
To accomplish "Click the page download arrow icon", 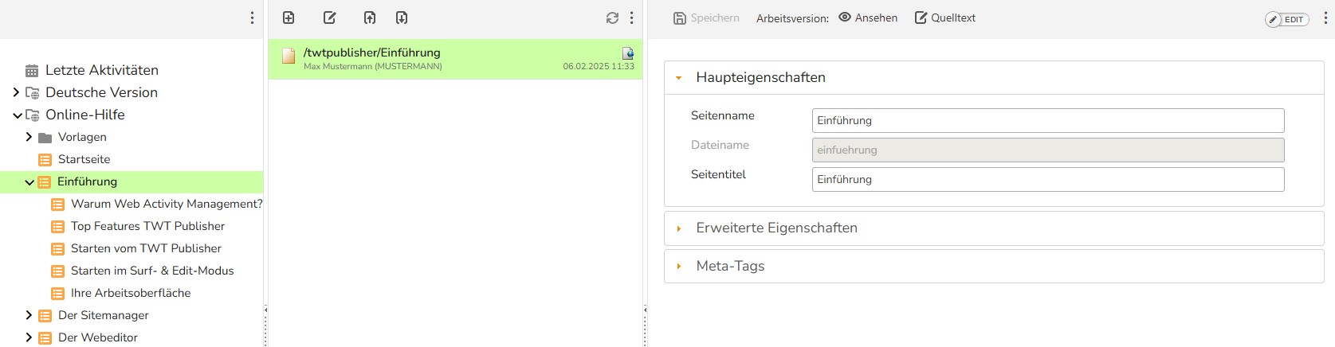I will [402, 18].
